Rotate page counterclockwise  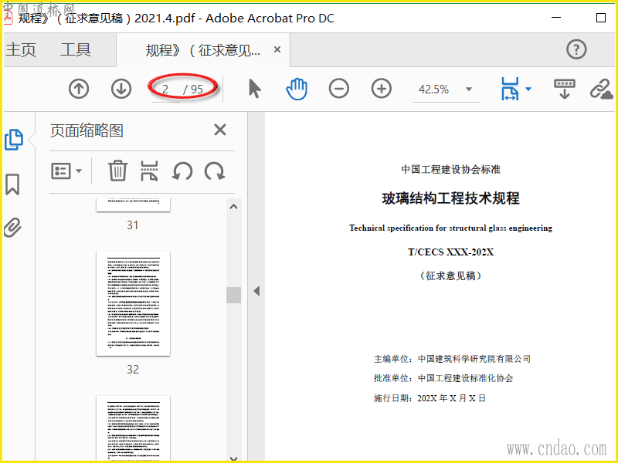(182, 171)
